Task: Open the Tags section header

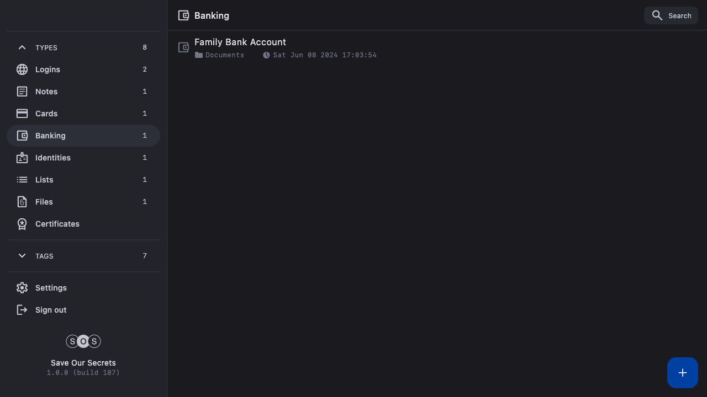Action: point(44,256)
